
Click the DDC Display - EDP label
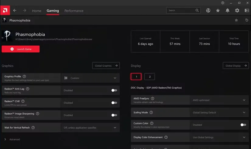[156, 88]
